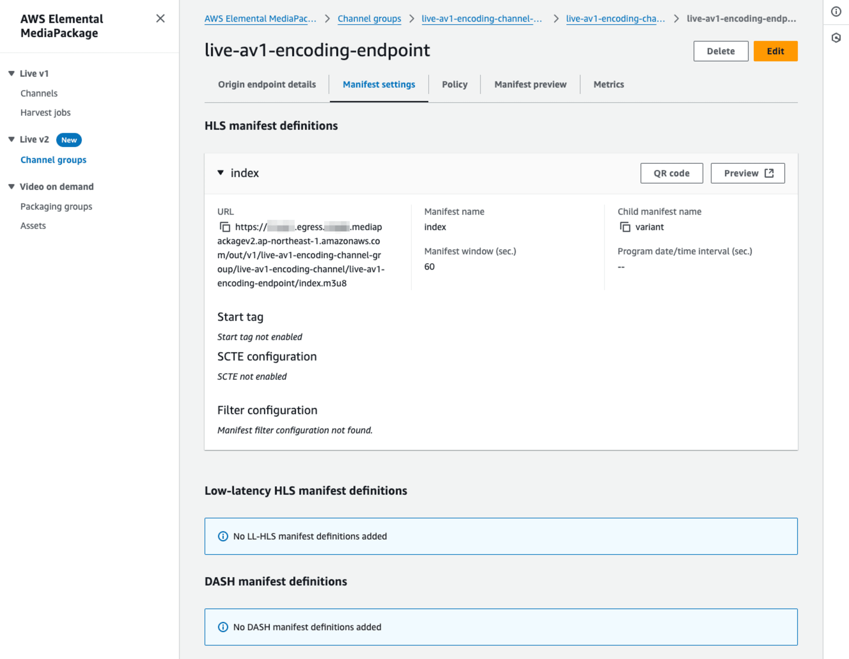
Task: Collapse the Live v2 section
Action: (x=11, y=139)
